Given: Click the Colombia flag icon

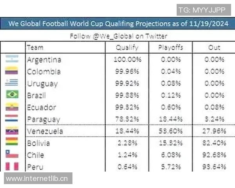Looking at the screenshot, I should (12, 71).
